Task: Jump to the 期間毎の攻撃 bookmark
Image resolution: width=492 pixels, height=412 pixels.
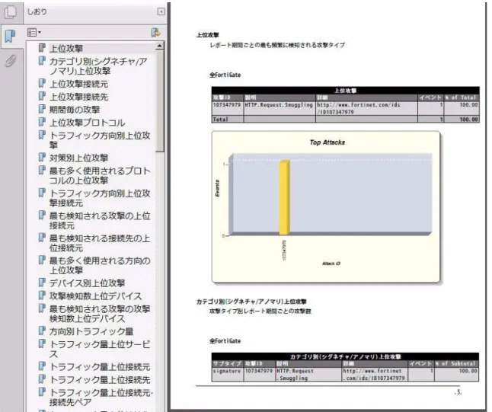Action: [x=75, y=110]
